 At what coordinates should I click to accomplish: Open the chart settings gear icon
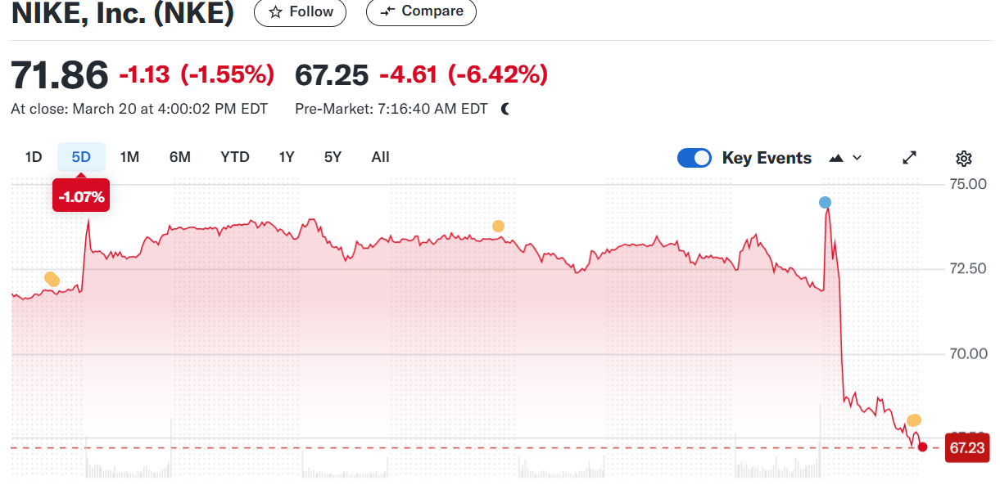tap(964, 159)
